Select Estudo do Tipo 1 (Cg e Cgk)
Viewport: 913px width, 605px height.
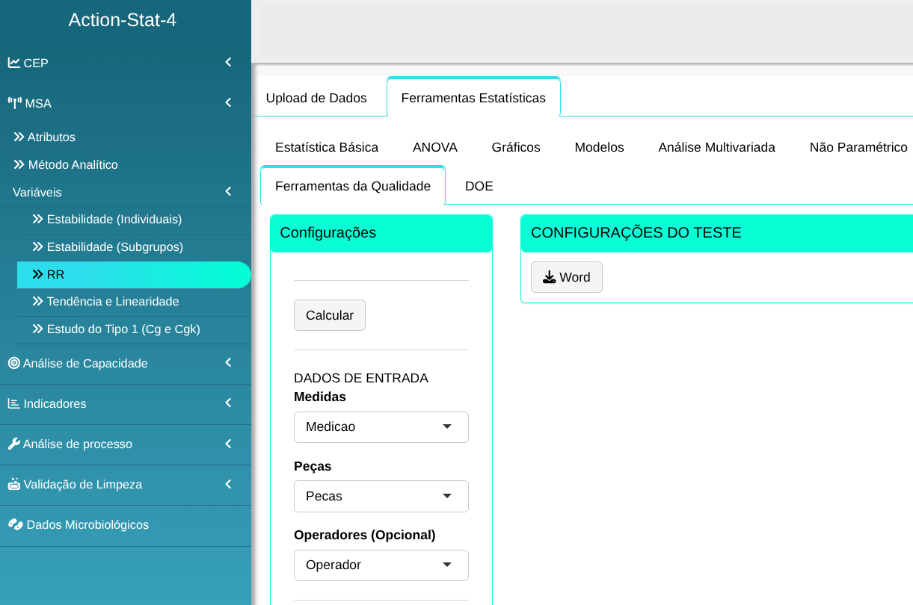pyautogui.click(x=123, y=329)
